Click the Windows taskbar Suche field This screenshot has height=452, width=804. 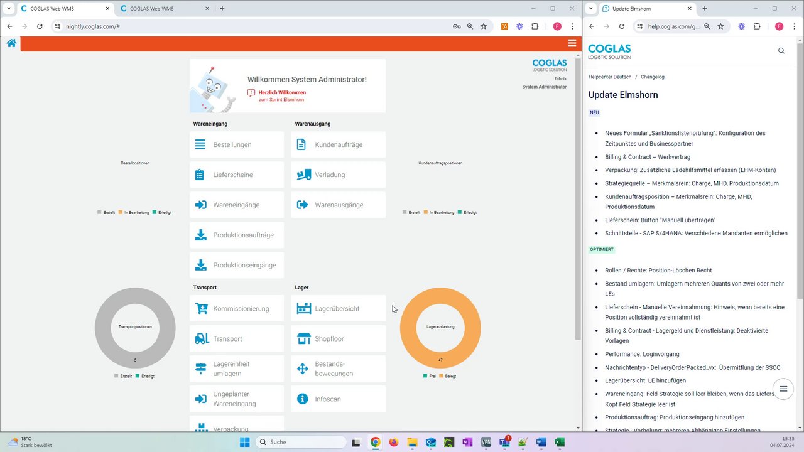tap(301, 442)
